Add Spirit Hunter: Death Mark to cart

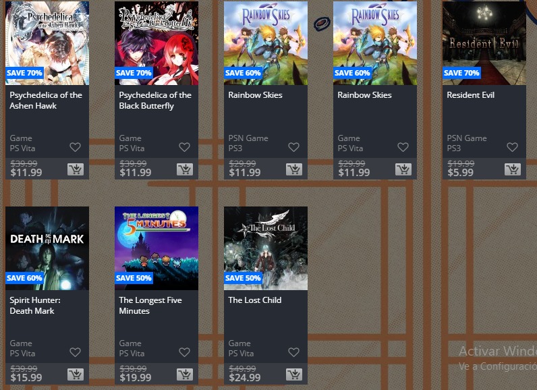[76, 374]
